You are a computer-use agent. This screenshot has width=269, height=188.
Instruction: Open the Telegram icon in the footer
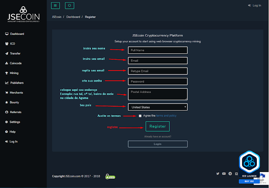tap(230, 174)
